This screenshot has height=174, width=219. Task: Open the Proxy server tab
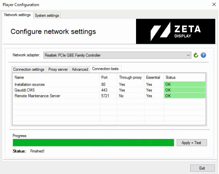[x=58, y=69]
